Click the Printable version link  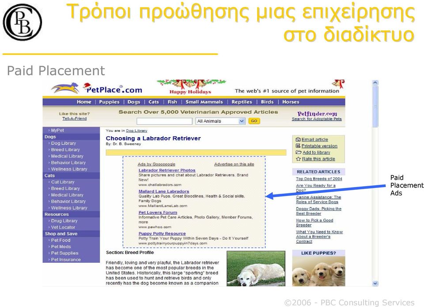point(320,146)
